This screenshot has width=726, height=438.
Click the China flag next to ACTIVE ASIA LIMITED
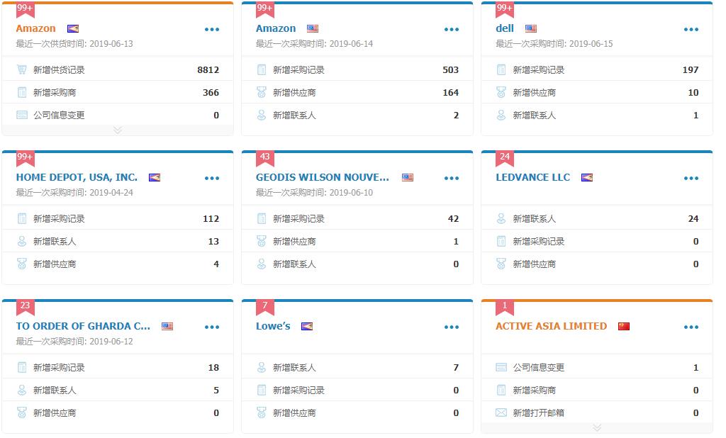(622, 326)
